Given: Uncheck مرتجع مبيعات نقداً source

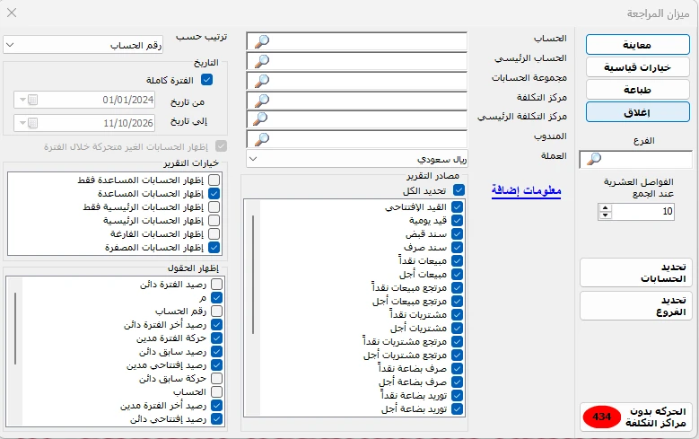Looking at the screenshot, I should click(457, 288).
